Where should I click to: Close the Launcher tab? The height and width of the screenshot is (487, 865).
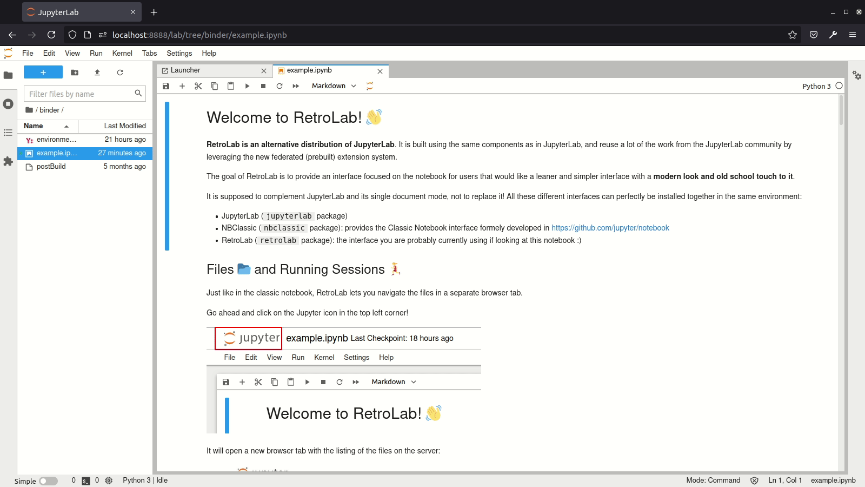[264, 71]
